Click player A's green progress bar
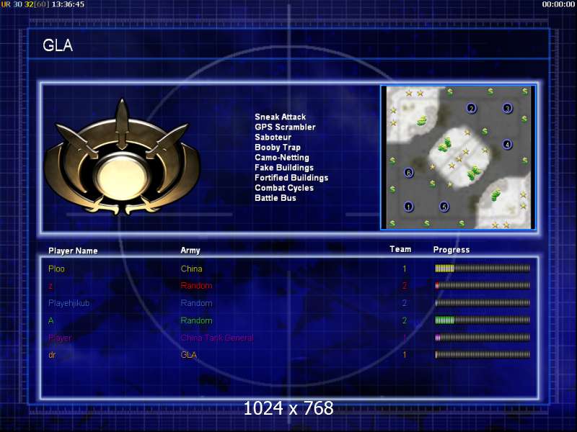This screenshot has width=577, height=432. tap(483, 320)
